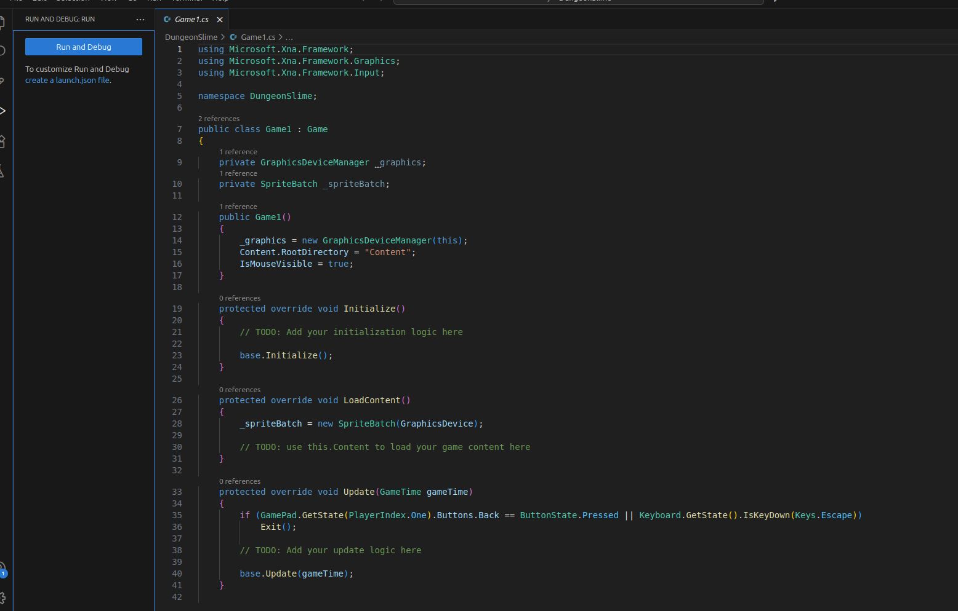Expand the breadcrumb ellipsis symbol list
958x611 pixels.
point(289,37)
